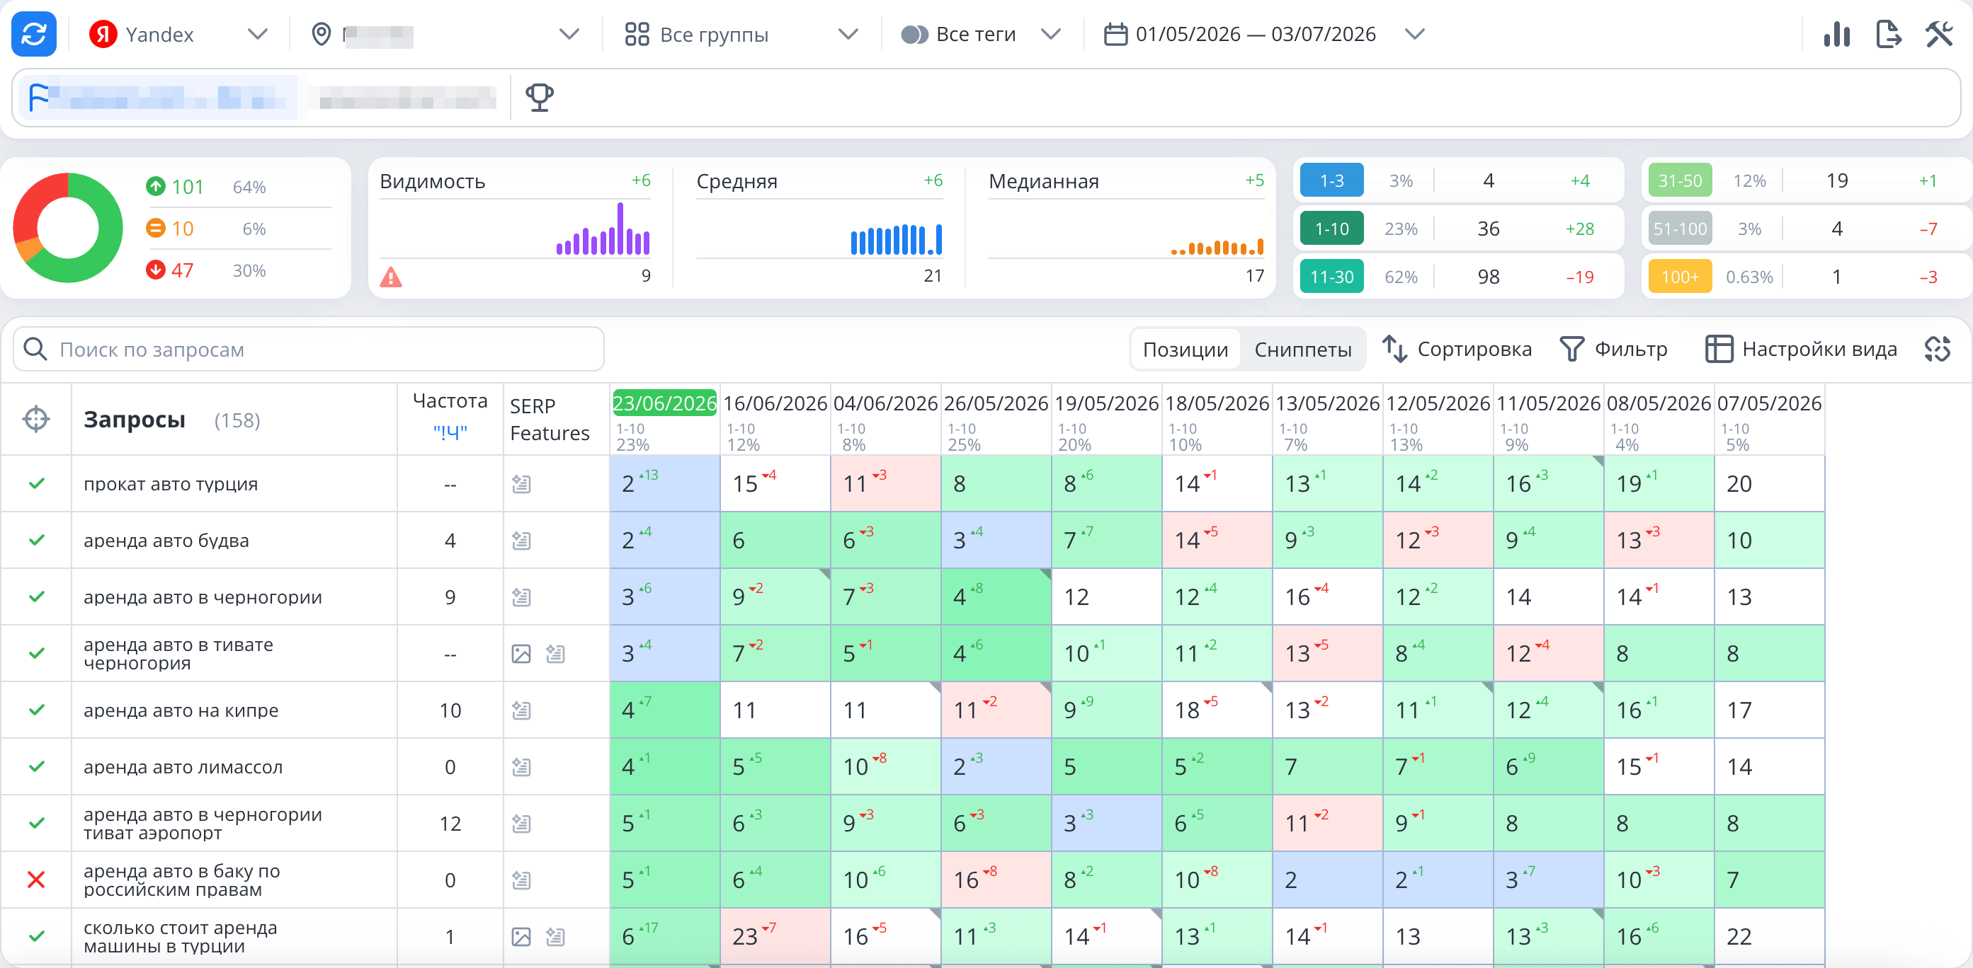Open SERP features icon for прокат авто турция
Screen dimensions: 1973x968
[522, 483]
